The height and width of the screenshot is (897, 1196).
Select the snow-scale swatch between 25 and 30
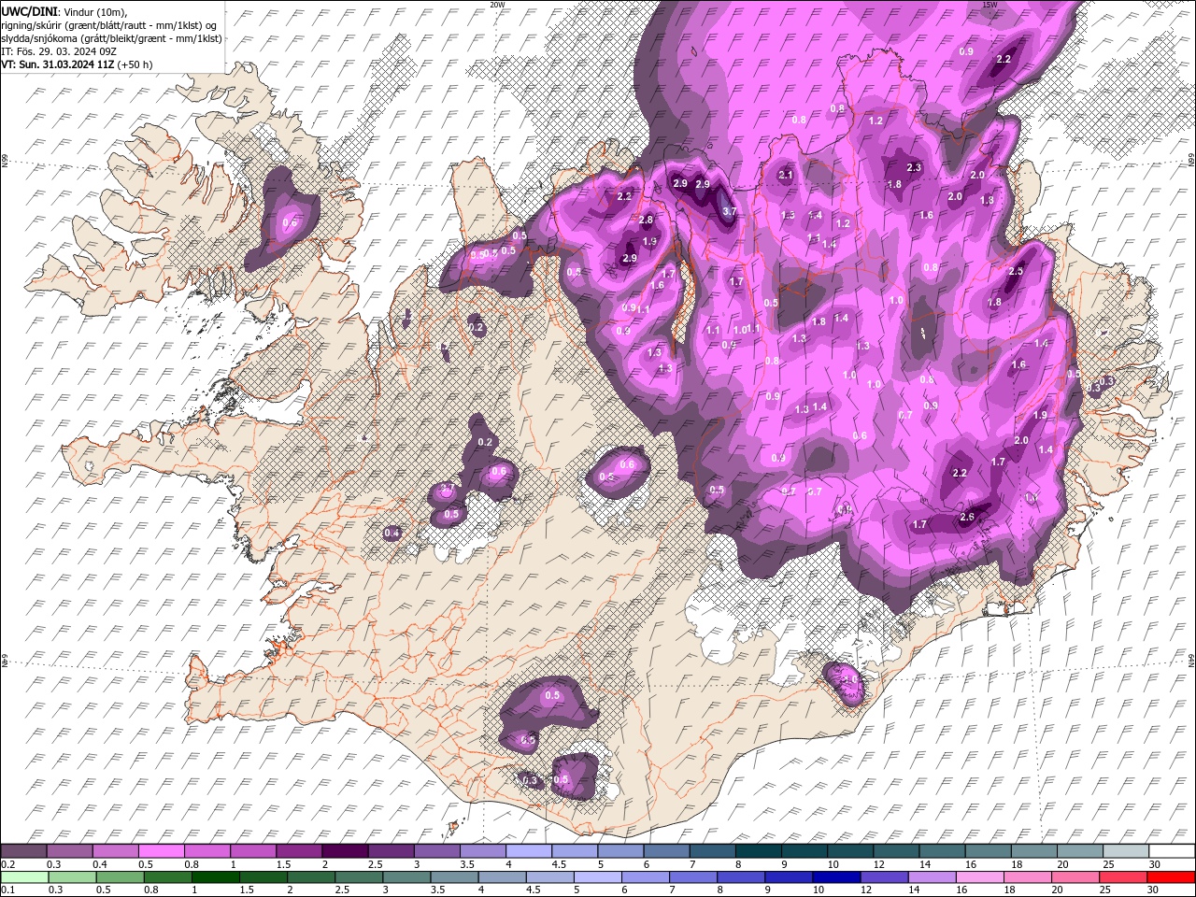point(1126,851)
